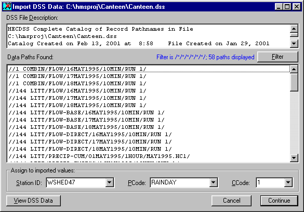Click the 'Catalog Created on Feb 13, 2001' line

pyautogui.click(x=139, y=44)
